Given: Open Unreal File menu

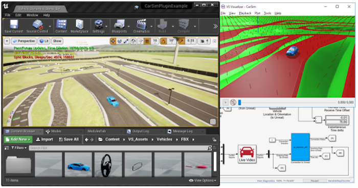Looking at the screenshot, I should [x=8, y=15].
